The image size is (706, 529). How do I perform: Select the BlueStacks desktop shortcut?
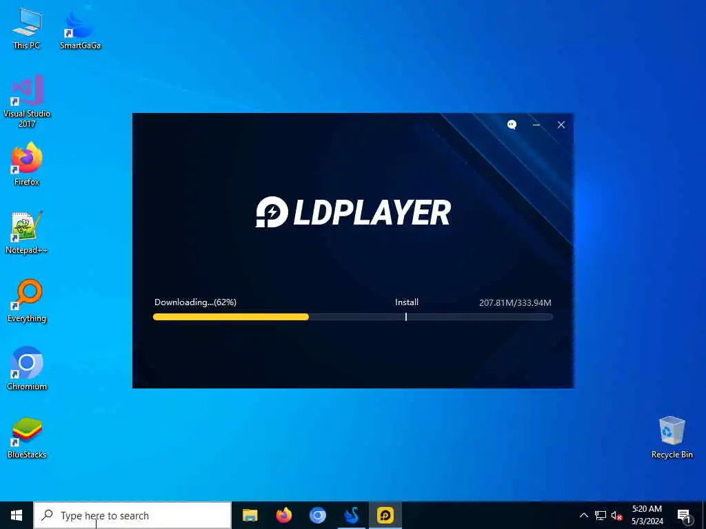coord(27,437)
